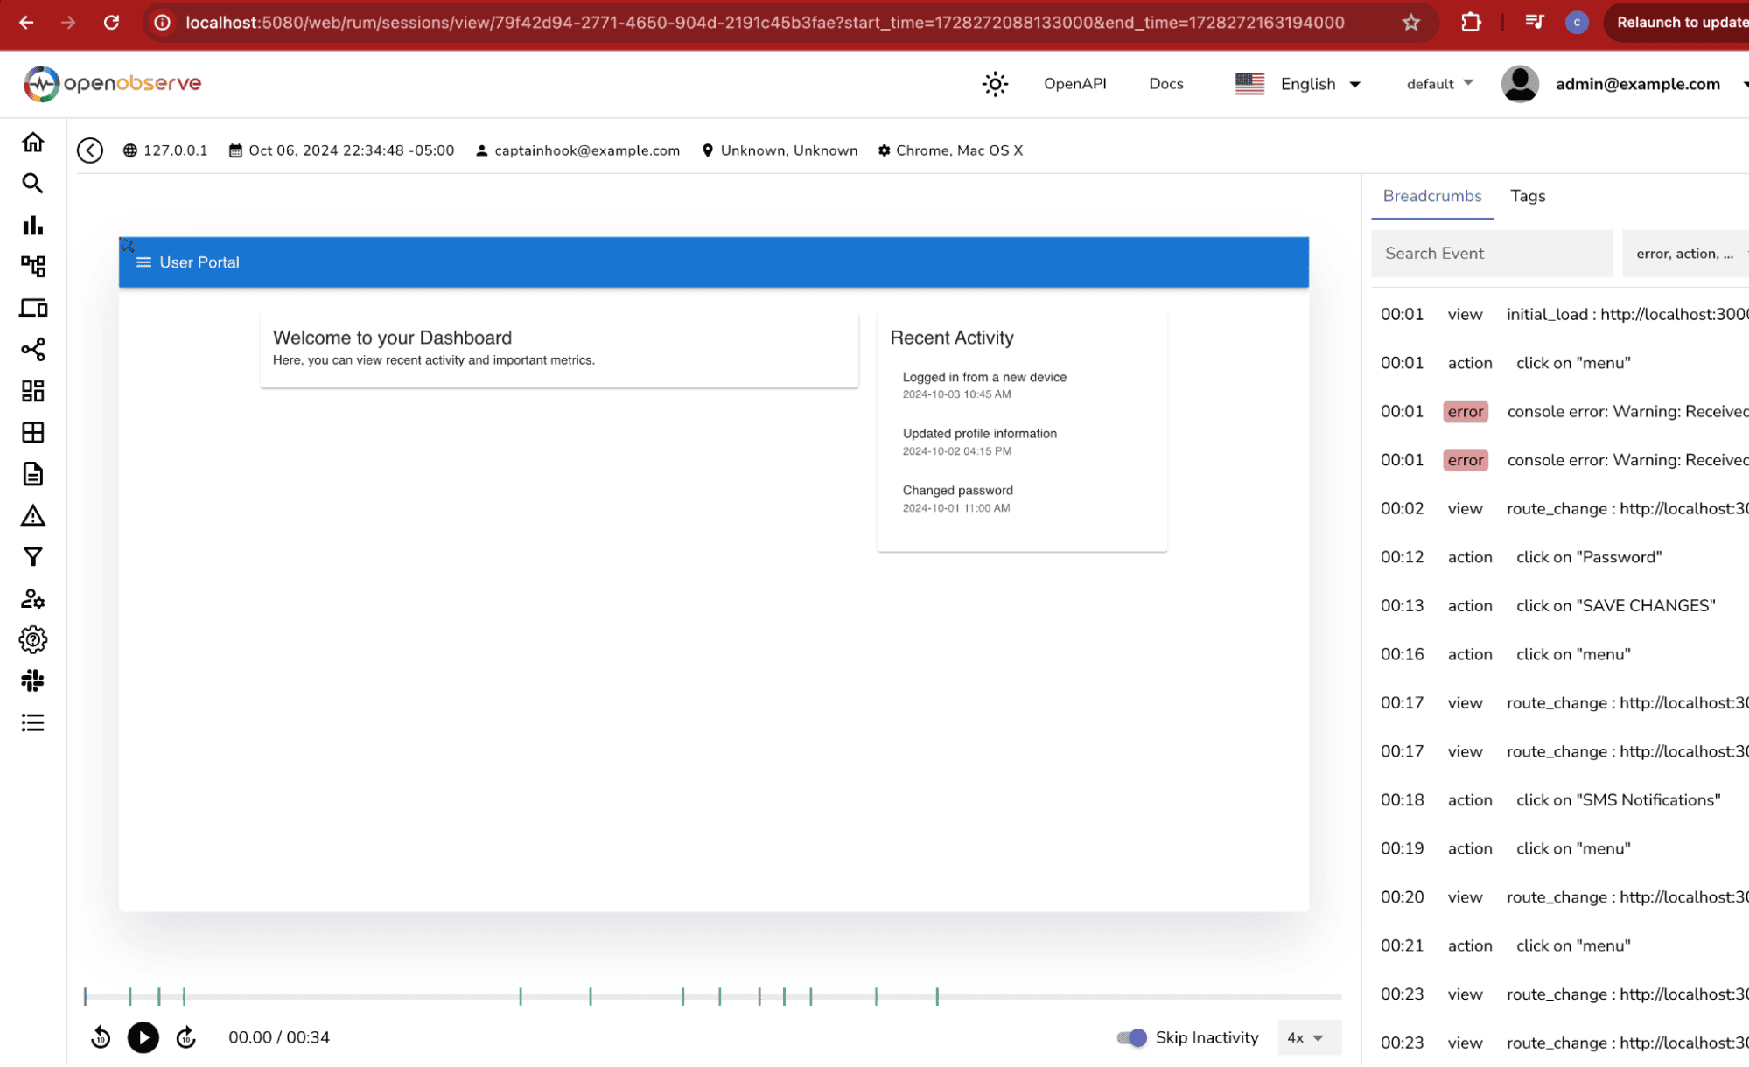This screenshot has height=1067, width=1749.
Task: Toggle the Skip Inactivity switch
Action: coord(1131,1037)
